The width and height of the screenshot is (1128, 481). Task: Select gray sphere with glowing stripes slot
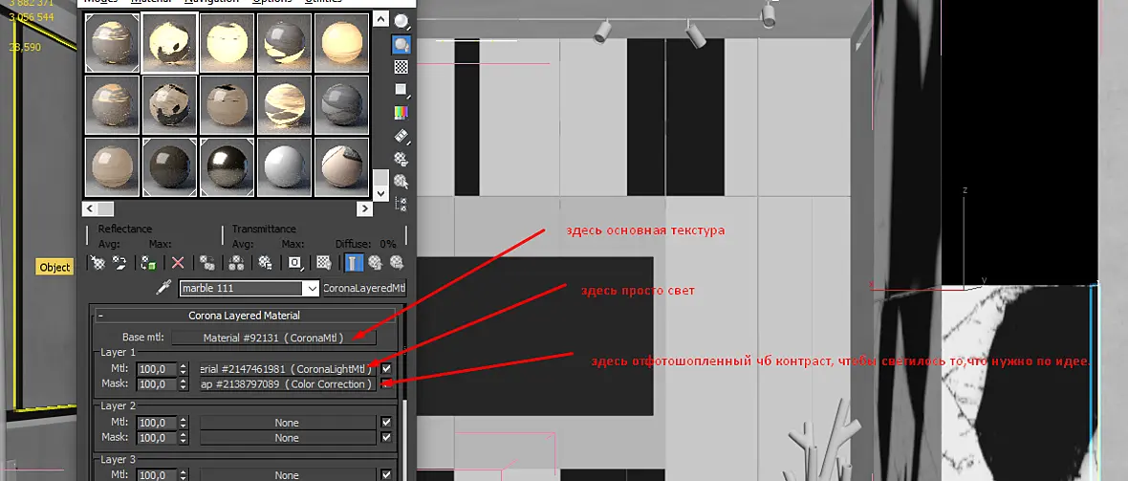(x=285, y=42)
